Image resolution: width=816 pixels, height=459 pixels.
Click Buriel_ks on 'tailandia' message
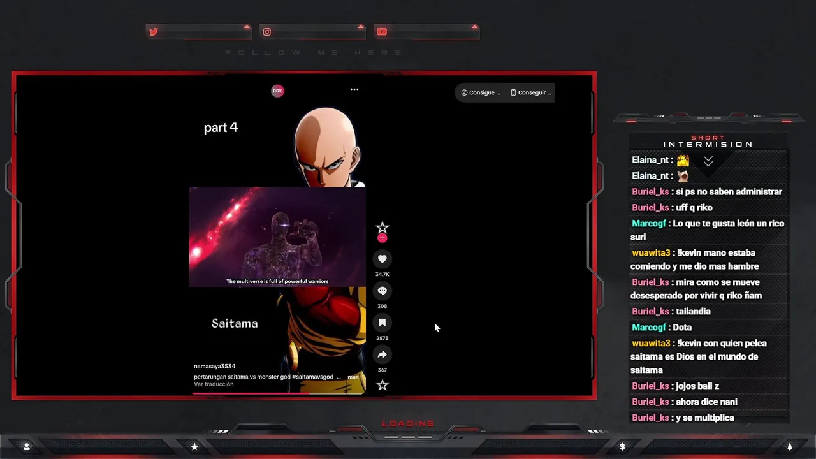(650, 312)
